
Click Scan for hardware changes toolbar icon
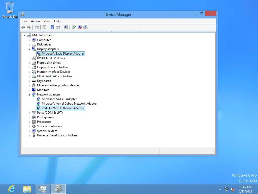[66, 27]
